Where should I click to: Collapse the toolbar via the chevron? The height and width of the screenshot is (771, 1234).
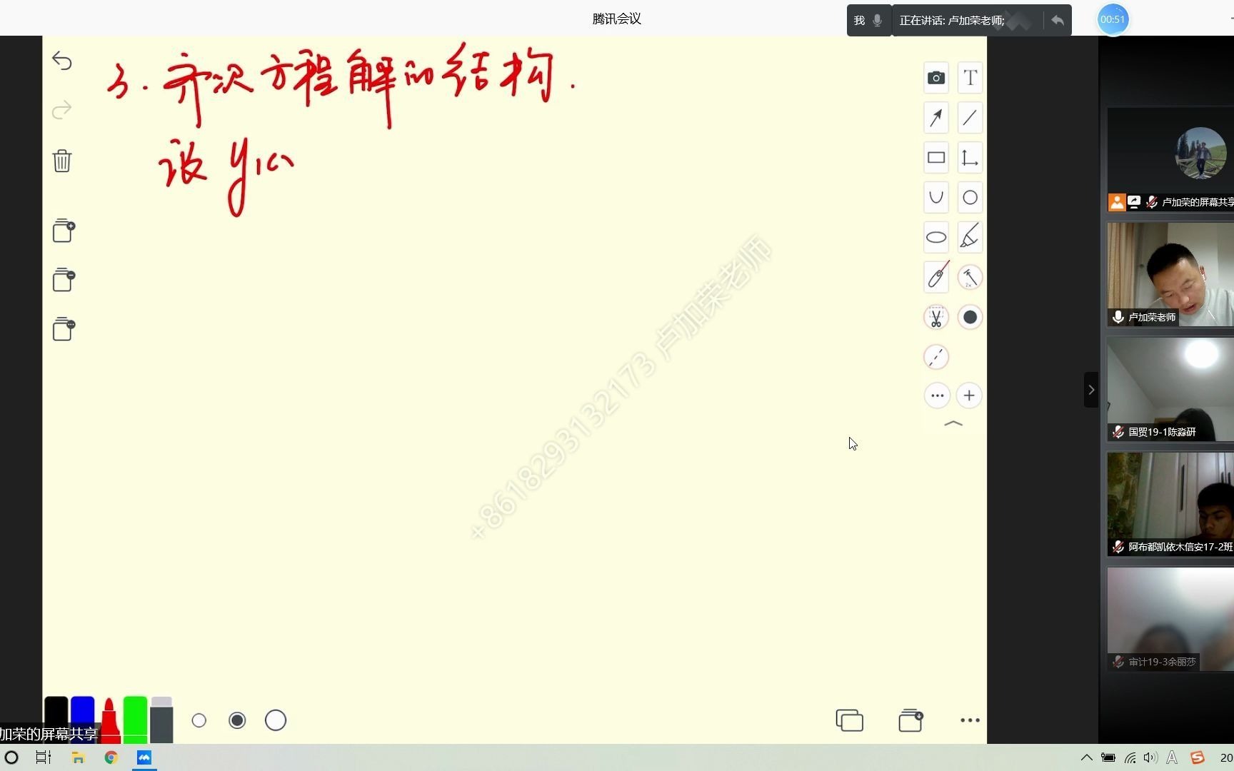(x=953, y=423)
